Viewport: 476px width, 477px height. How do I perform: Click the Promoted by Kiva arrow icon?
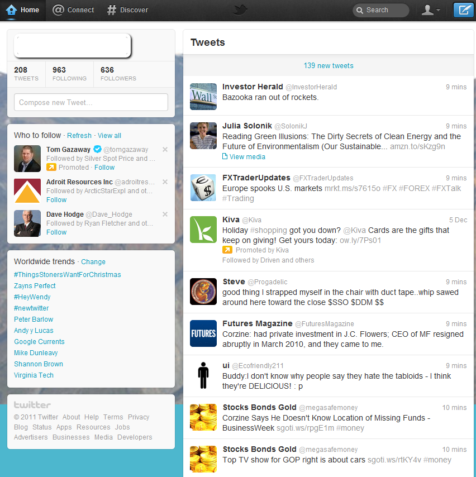tap(227, 250)
